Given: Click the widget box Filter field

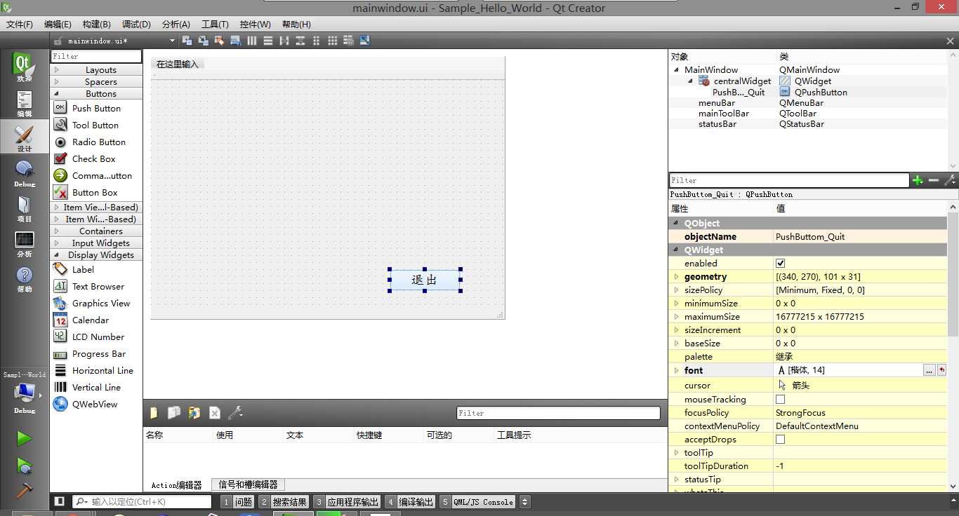Looking at the screenshot, I should tap(96, 56).
